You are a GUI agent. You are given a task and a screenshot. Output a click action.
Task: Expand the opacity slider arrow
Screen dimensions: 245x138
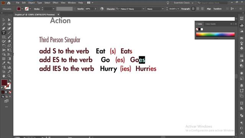(x=95, y=9)
